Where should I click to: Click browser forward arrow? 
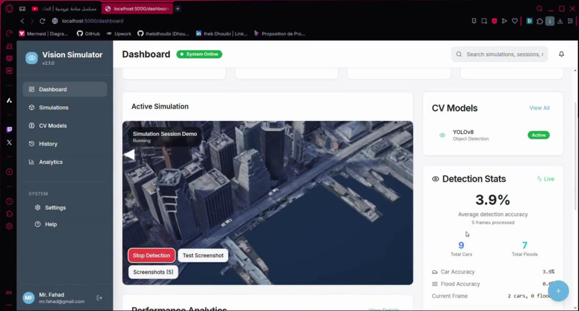pos(32,21)
